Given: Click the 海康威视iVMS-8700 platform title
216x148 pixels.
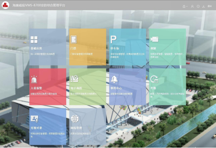Looking at the screenshot, I should (39, 5).
